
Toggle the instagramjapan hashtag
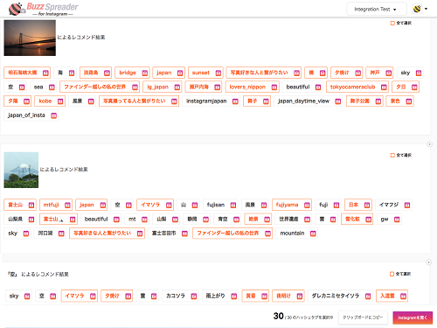(211, 101)
